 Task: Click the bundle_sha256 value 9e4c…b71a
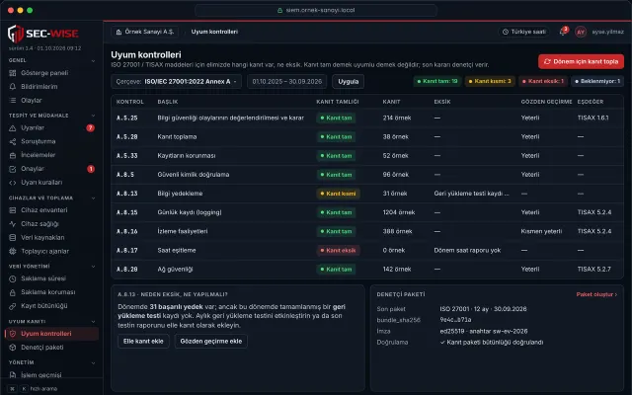pos(455,320)
